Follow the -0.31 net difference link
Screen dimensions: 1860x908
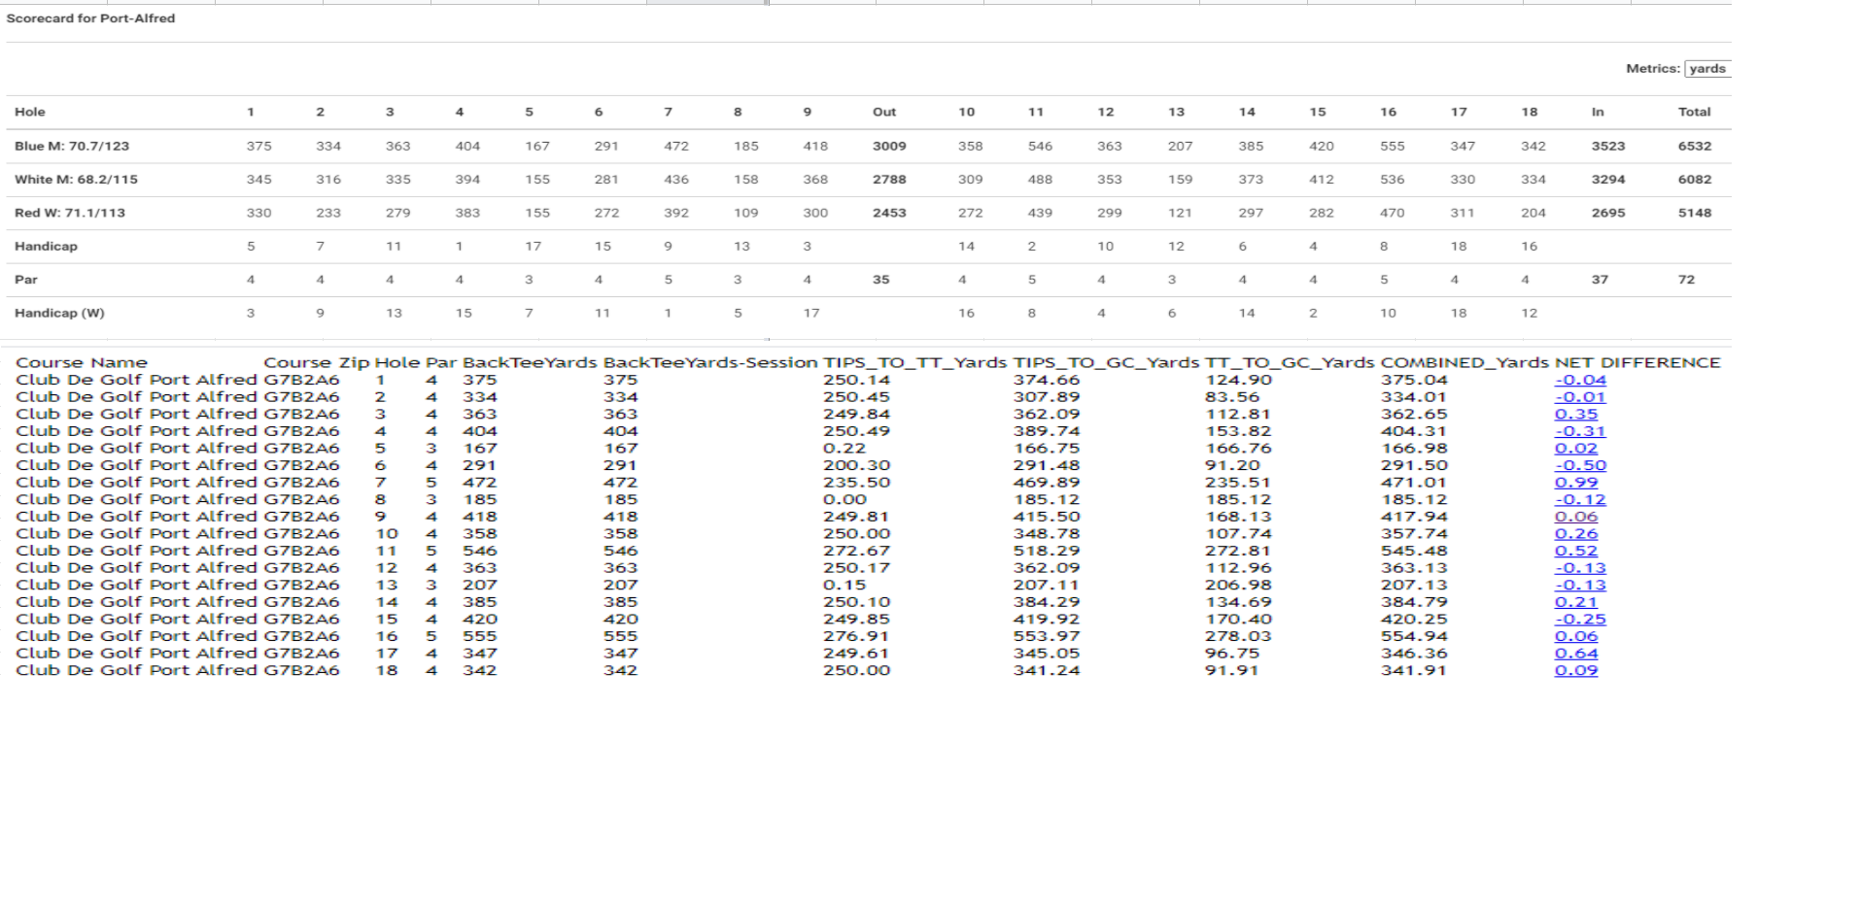coord(1580,431)
